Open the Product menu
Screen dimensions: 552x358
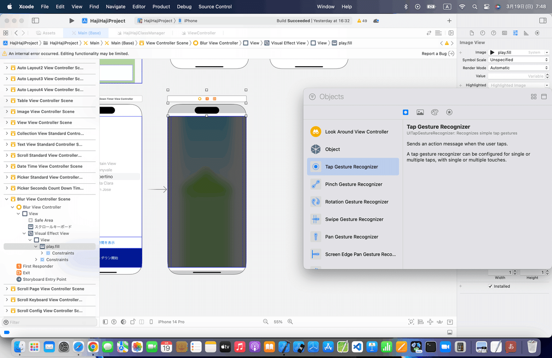click(x=161, y=7)
